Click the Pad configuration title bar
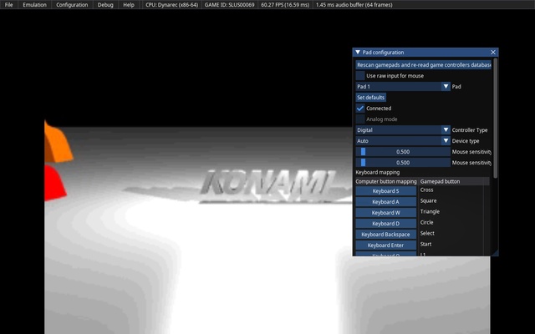Viewport: 535px width, 334px height. click(x=425, y=52)
